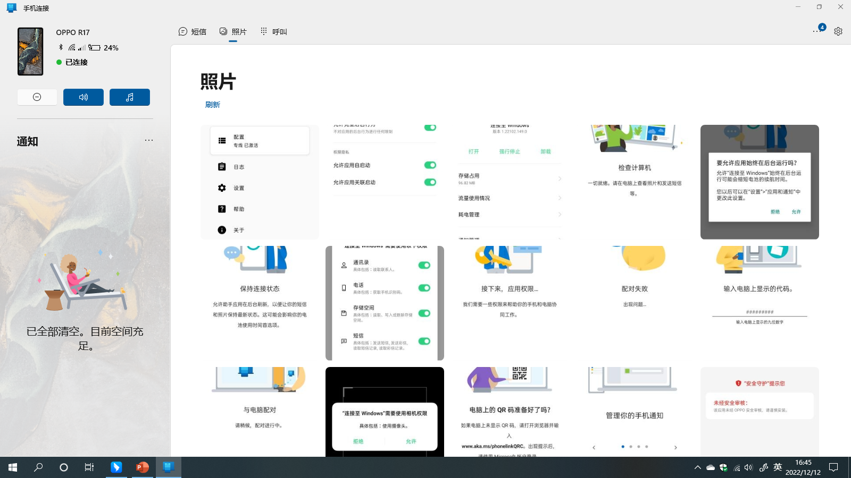Click the Windows Start button

pyautogui.click(x=12, y=467)
